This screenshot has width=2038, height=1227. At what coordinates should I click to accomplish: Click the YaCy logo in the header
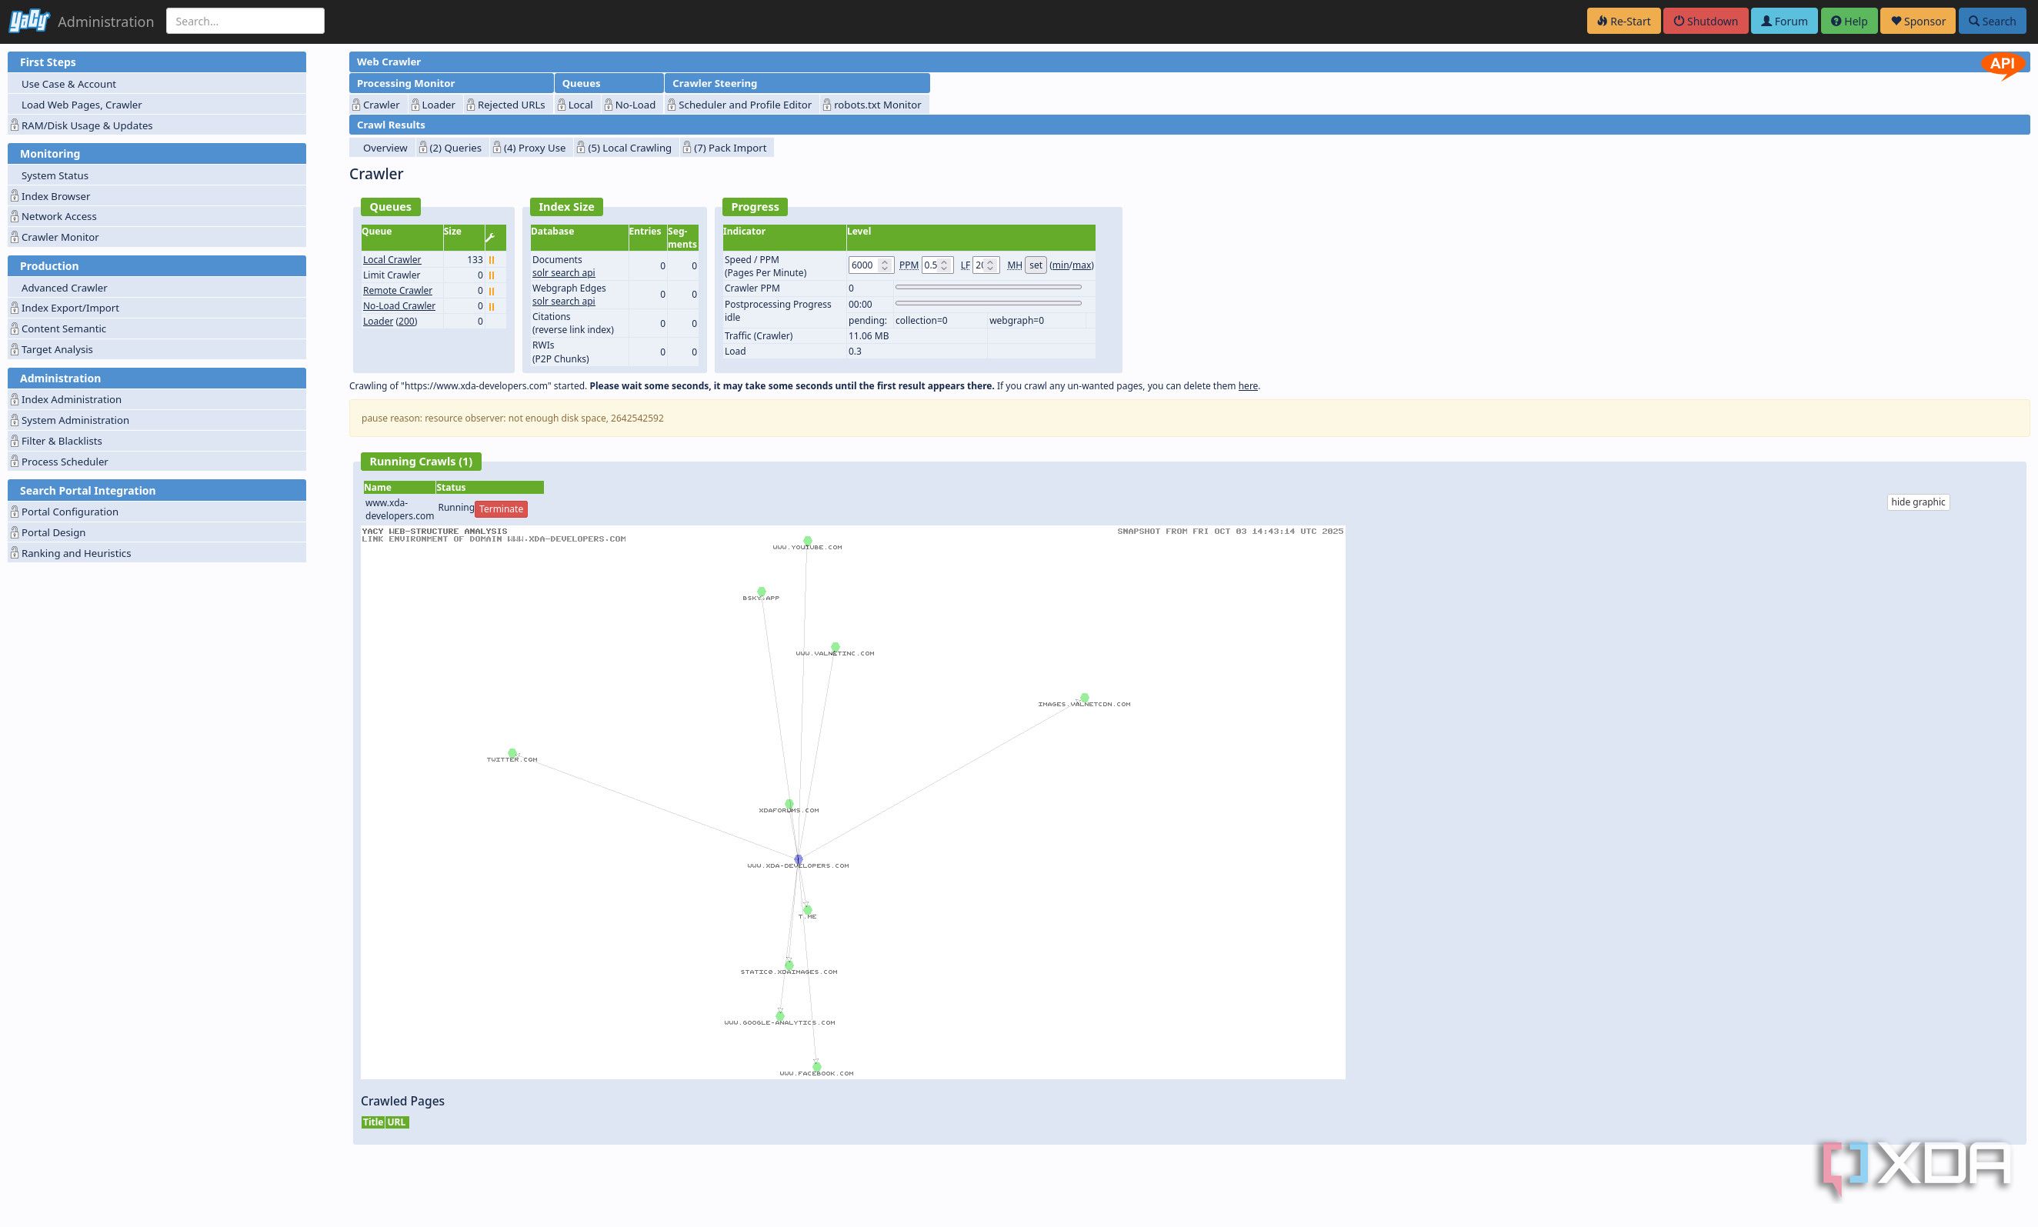coord(30,21)
